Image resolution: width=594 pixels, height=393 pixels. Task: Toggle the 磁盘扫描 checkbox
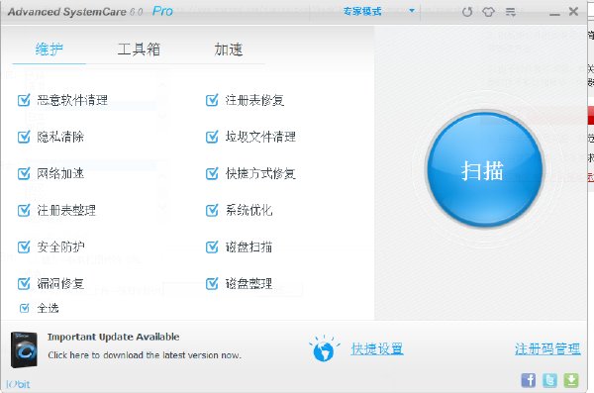pos(212,247)
